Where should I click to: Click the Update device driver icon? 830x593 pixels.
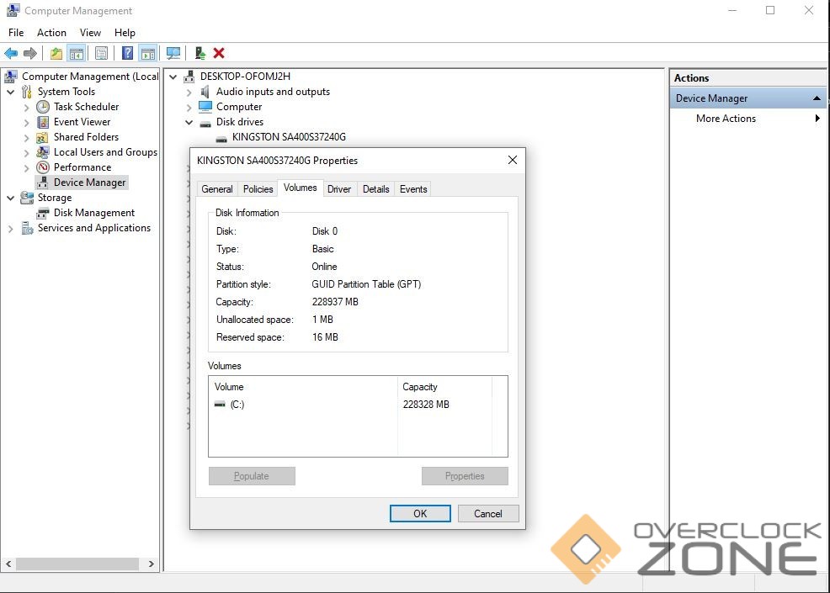click(200, 53)
